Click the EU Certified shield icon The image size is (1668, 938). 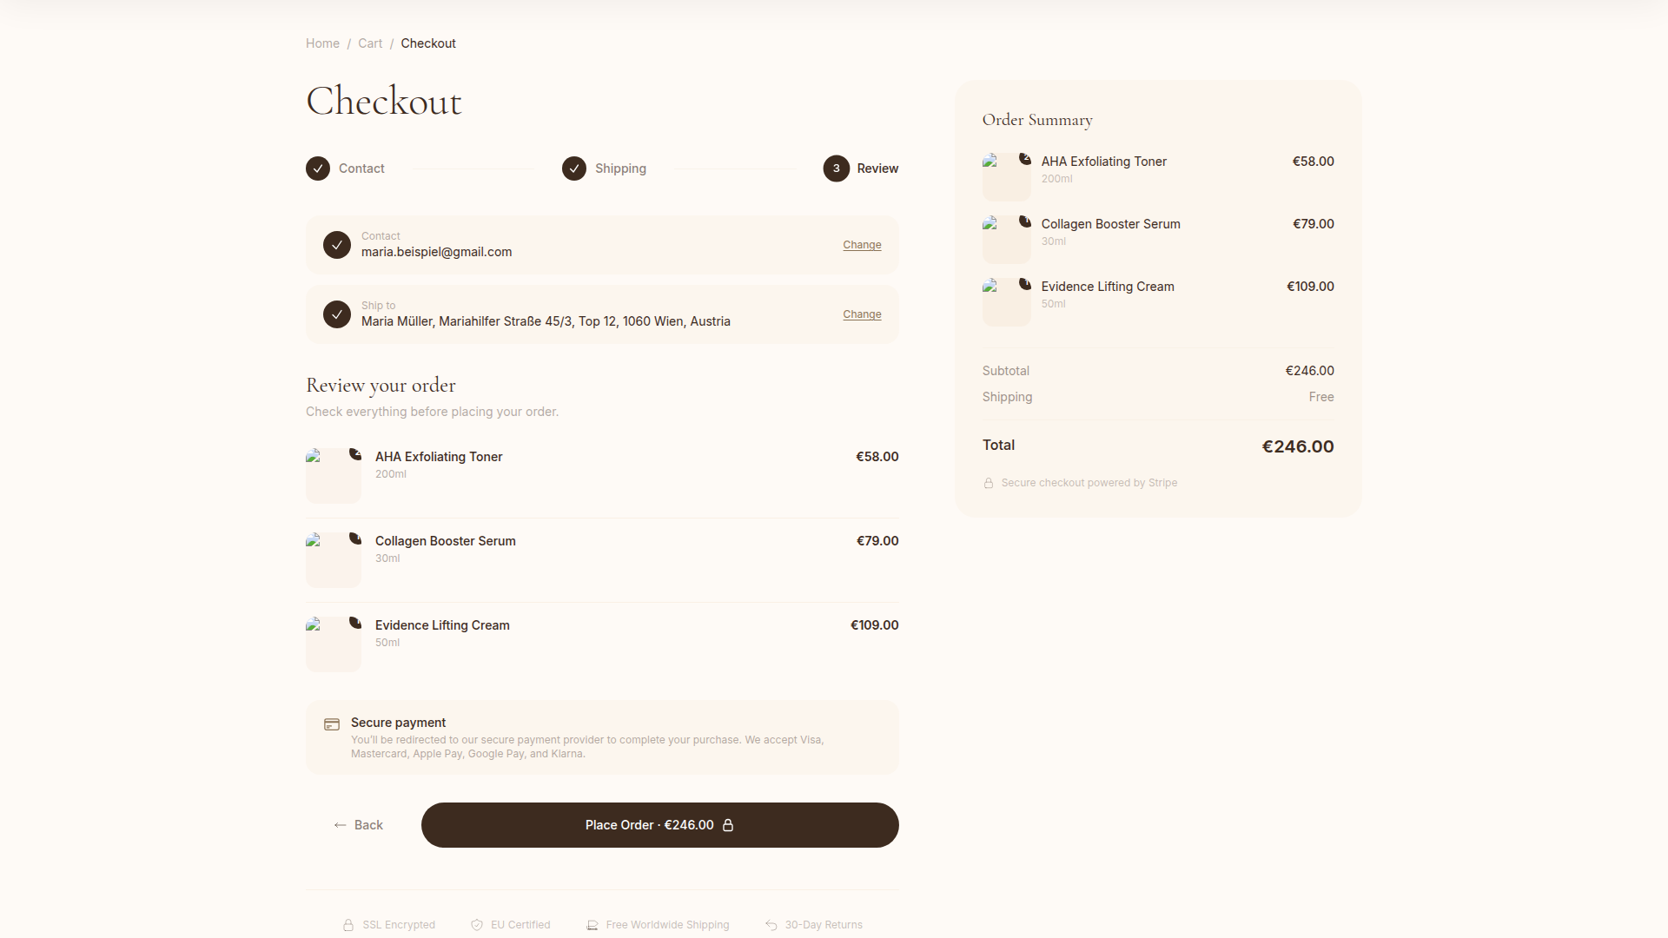(x=477, y=925)
